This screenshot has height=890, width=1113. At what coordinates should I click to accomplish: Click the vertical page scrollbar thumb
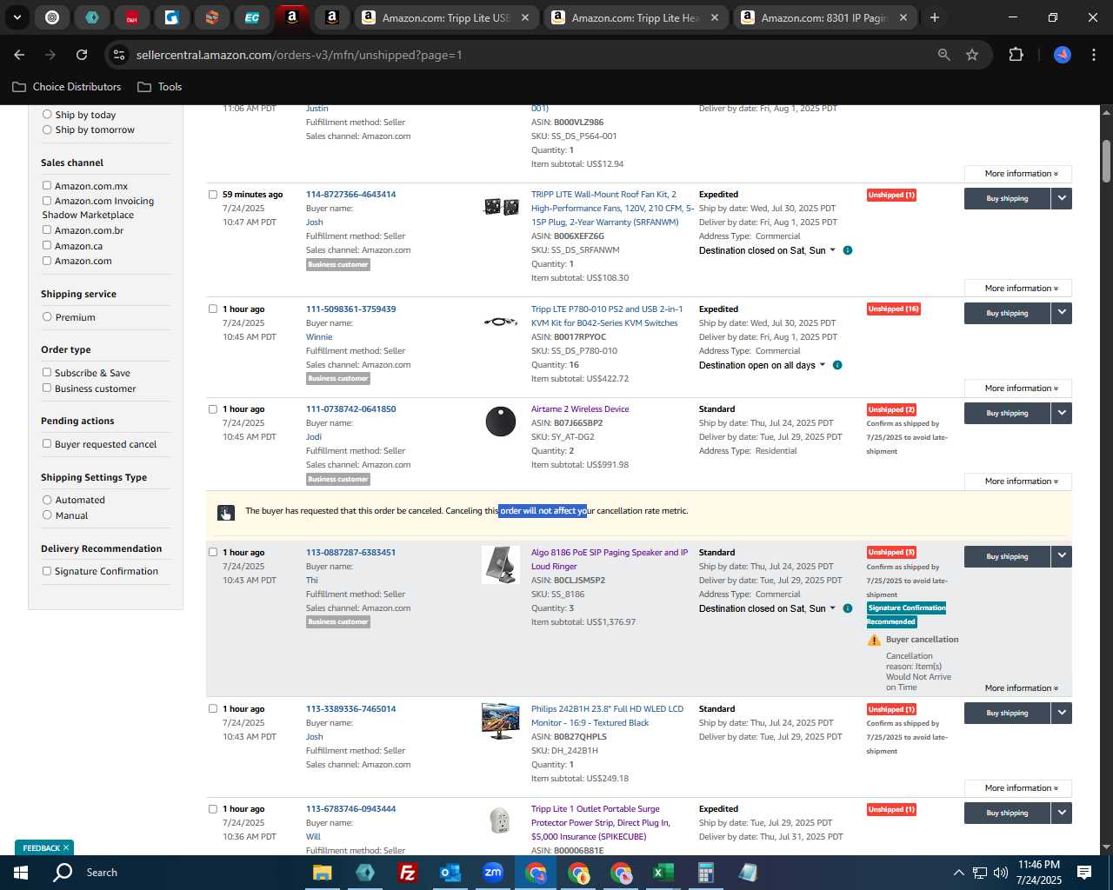(x=1106, y=161)
